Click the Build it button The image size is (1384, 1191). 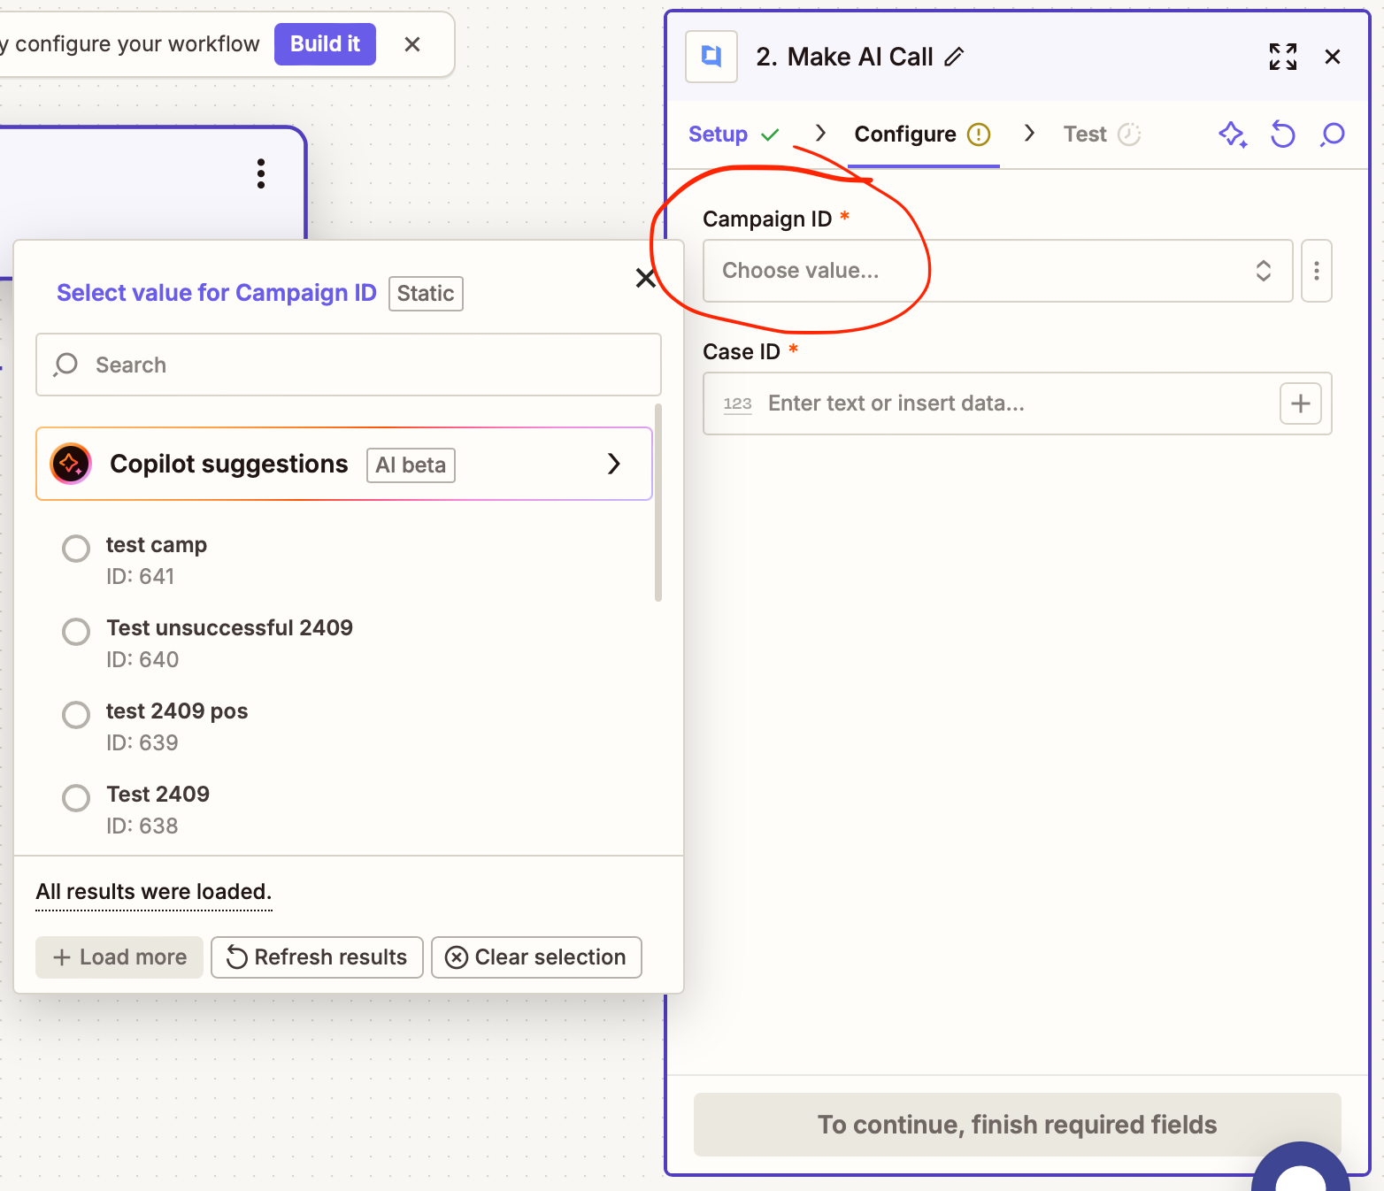(x=325, y=43)
